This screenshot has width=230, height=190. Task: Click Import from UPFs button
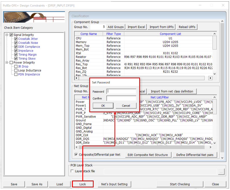click(162, 27)
